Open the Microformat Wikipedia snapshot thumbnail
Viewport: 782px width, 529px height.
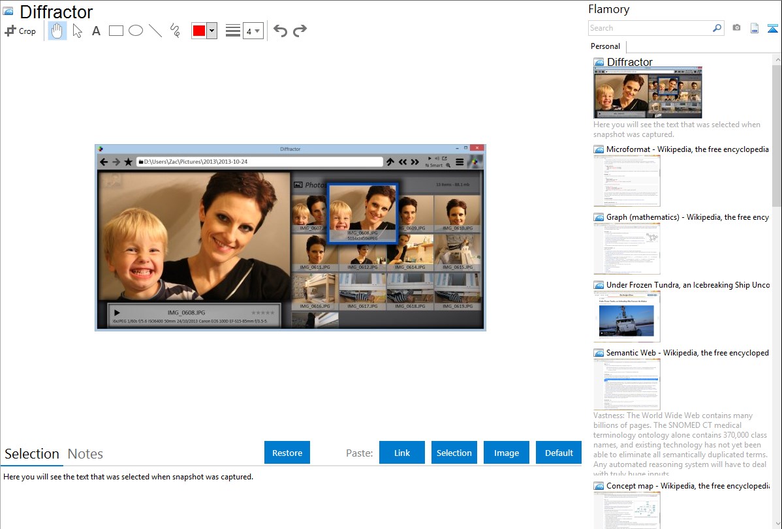pyautogui.click(x=627, y=181)
